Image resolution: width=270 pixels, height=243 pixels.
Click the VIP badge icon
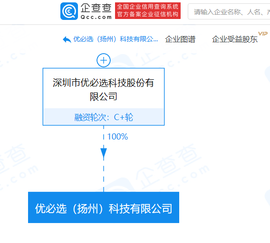pos(263,34)
